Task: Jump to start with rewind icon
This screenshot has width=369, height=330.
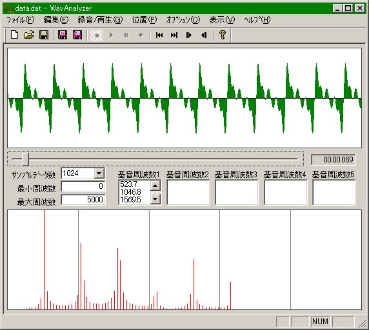Action: coord(159,35)
